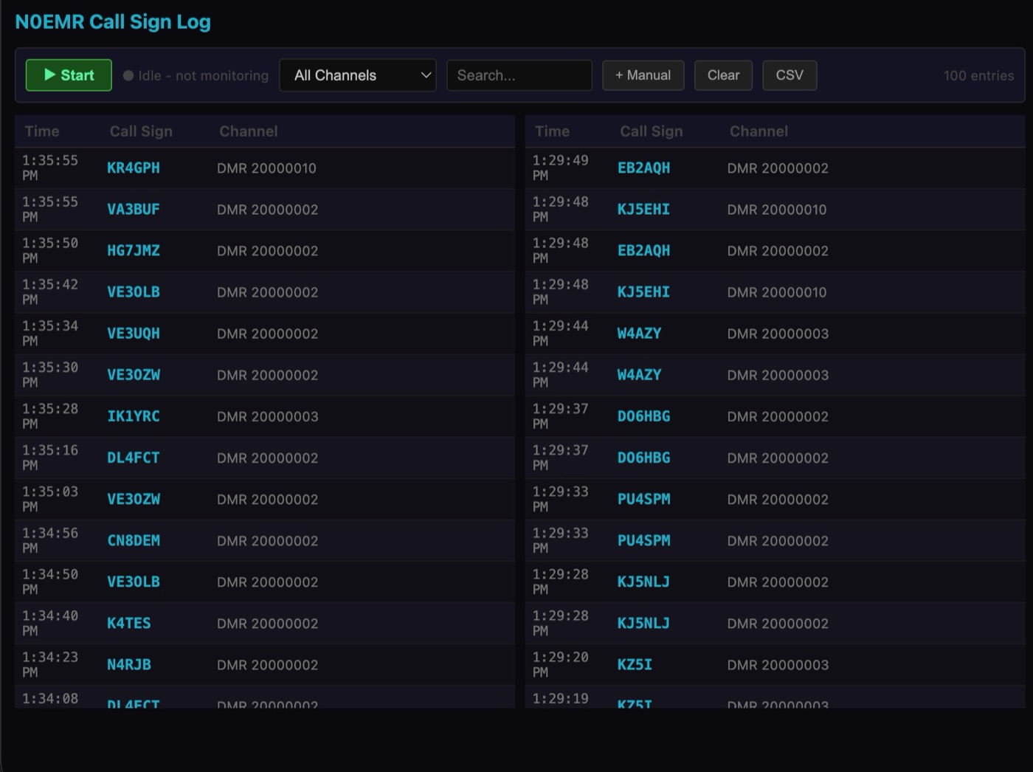Click the right table Call Sign header

(x=652, y=131)
